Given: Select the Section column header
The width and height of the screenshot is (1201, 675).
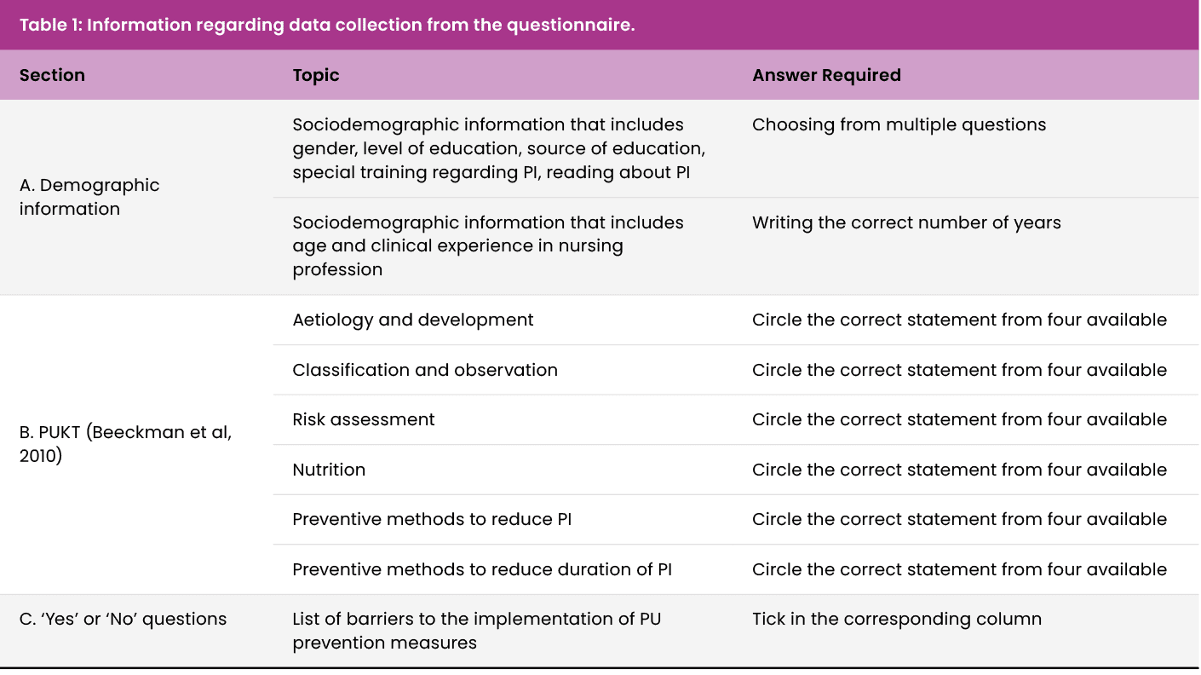Looking at the screenshot, I should [x=52, y=75].
